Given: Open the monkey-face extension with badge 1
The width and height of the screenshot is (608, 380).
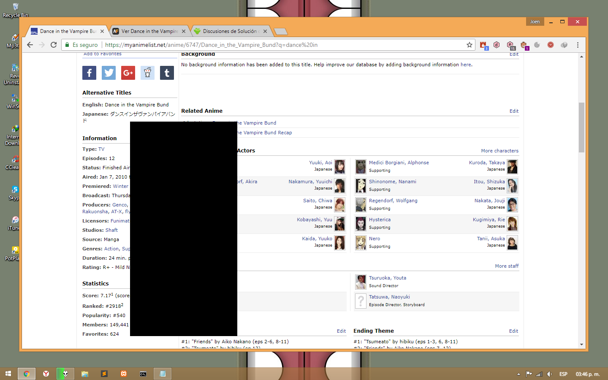Looking at the screenshot, I should [x=524, y=45].
